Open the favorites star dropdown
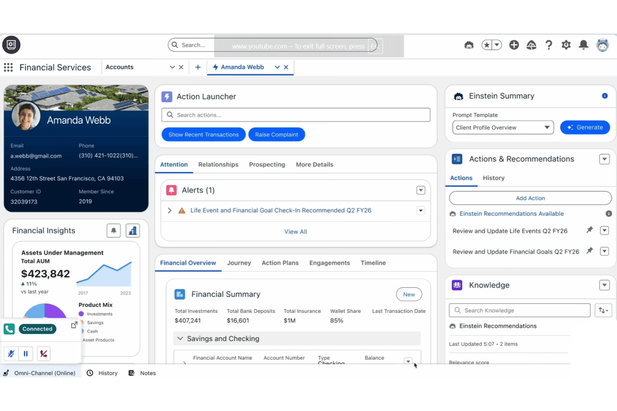The height and width of the screenshot is (411, 617). [x=497, y=45]
